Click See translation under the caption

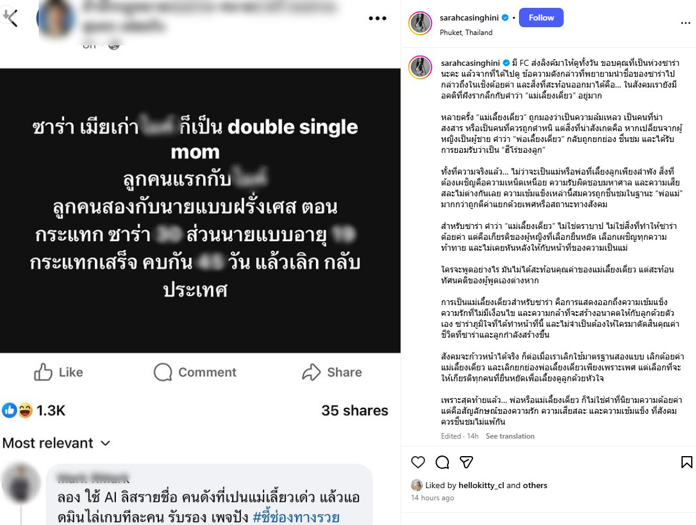click(510, 436)
